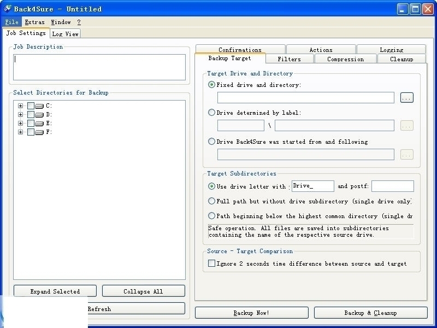Open the Compression tab
This screenshot has height=328, width=437.
(346, 59)
